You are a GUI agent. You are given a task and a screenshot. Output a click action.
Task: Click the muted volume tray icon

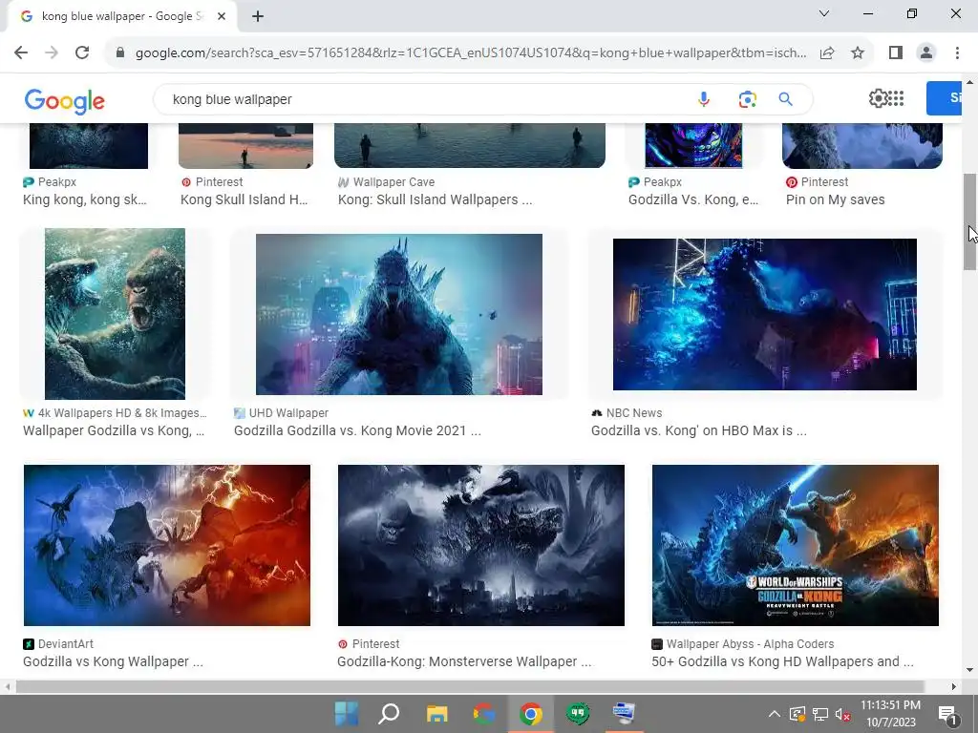click(x=842, y=714)
